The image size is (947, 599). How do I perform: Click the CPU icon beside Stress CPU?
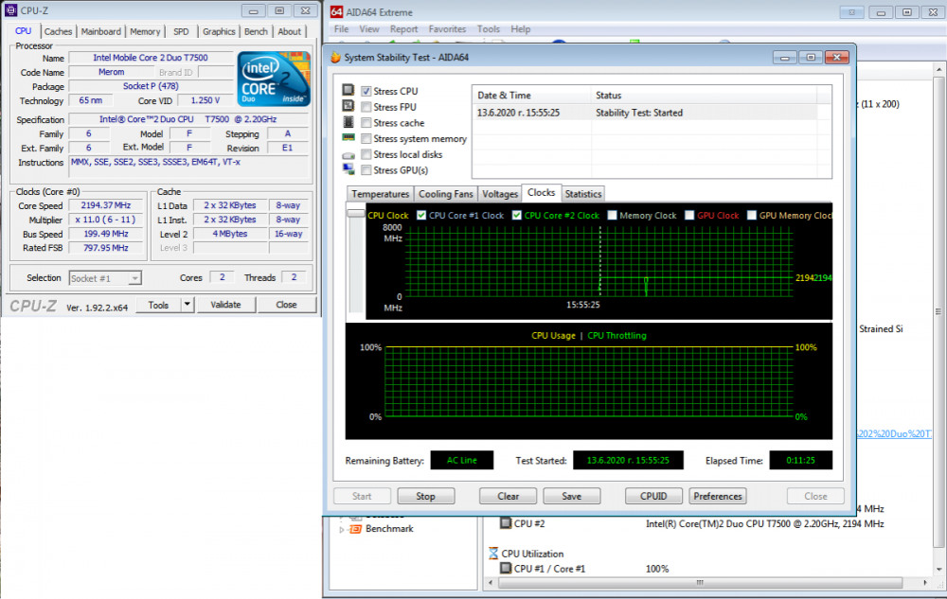click(x=349, y=91)
